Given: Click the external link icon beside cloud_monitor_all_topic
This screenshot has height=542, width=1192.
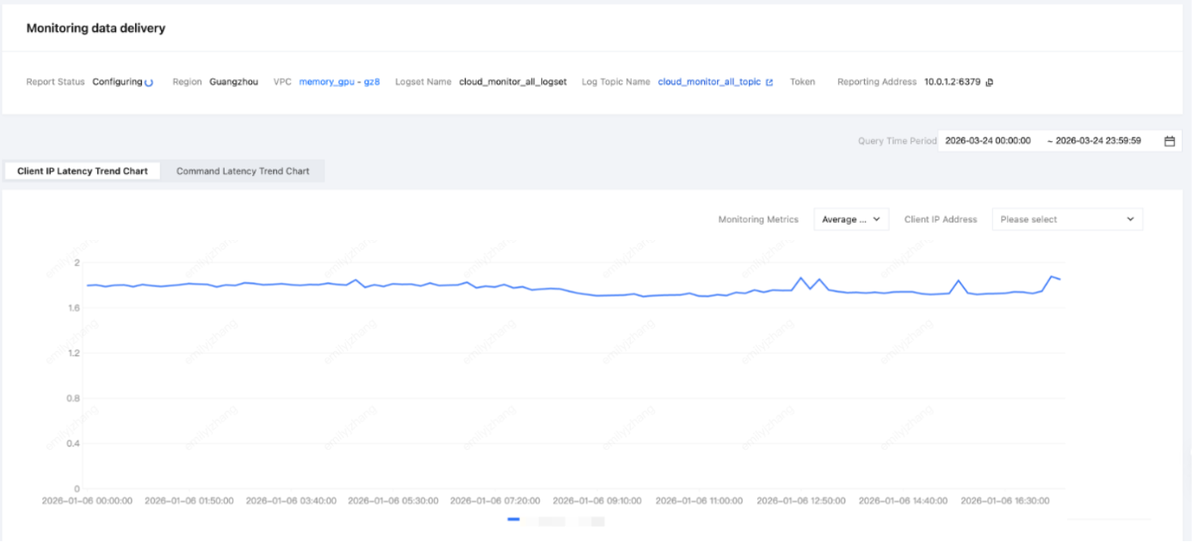Looking at the screenshot, I should [769, 83].
